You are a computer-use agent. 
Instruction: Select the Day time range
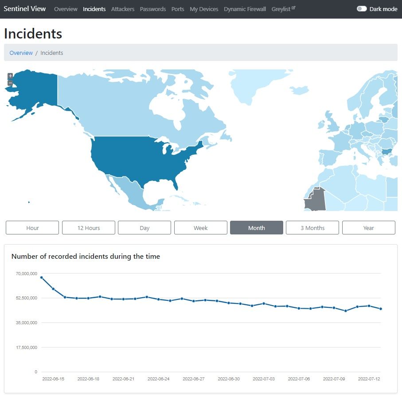coord(144,228)
